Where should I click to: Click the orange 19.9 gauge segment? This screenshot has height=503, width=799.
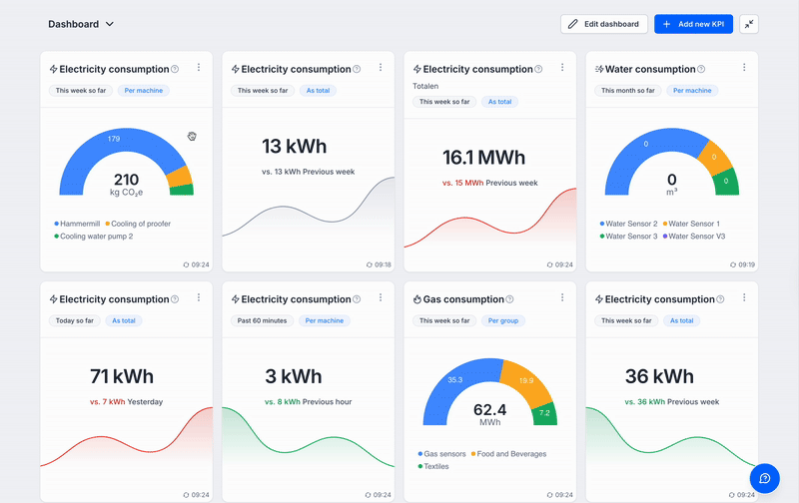(526, 380)
